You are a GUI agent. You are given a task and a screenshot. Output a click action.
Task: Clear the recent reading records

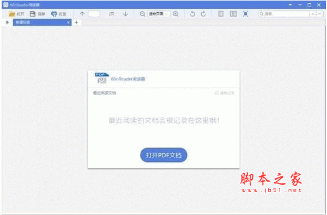pyautogui.click(x=225, y=93)
